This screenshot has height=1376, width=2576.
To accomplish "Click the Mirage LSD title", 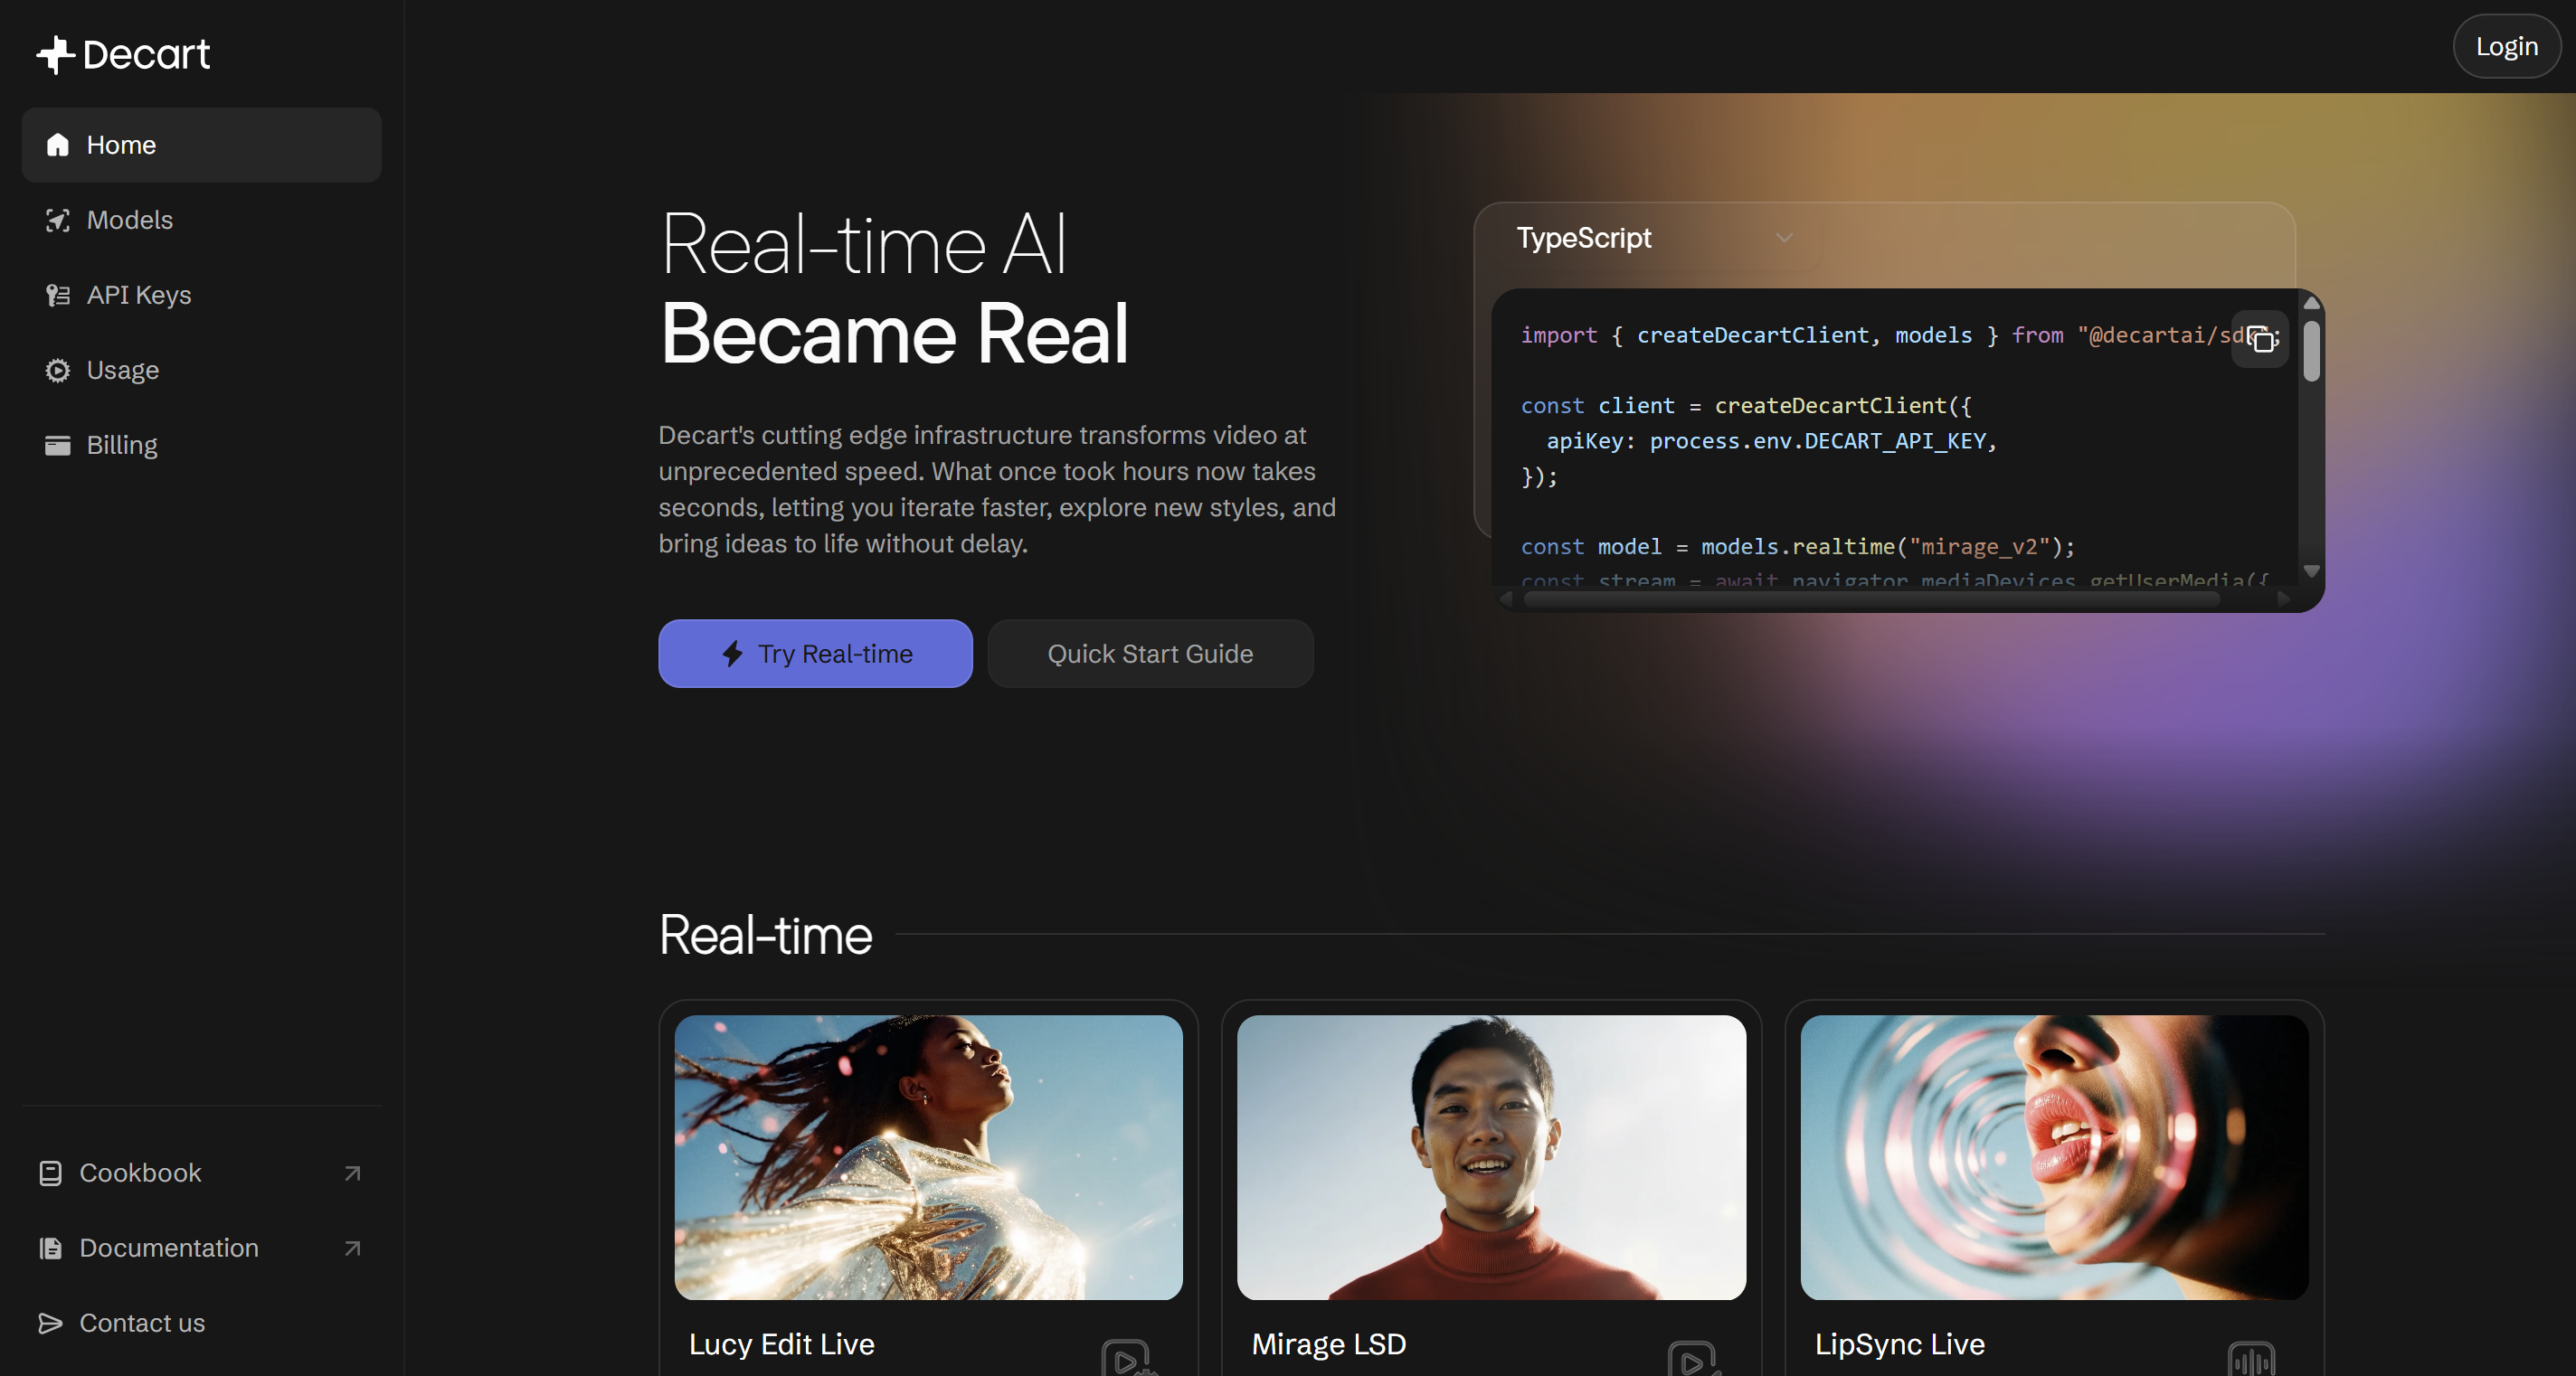I will (x=1329, y=1344).
